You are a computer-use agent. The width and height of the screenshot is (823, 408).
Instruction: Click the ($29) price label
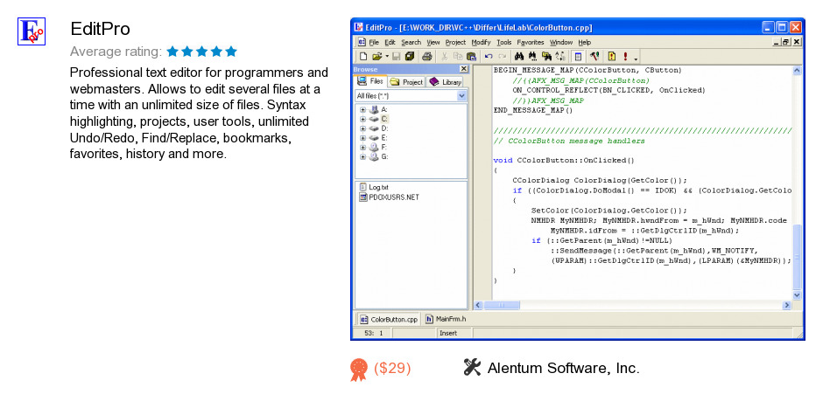pos(392,368)
